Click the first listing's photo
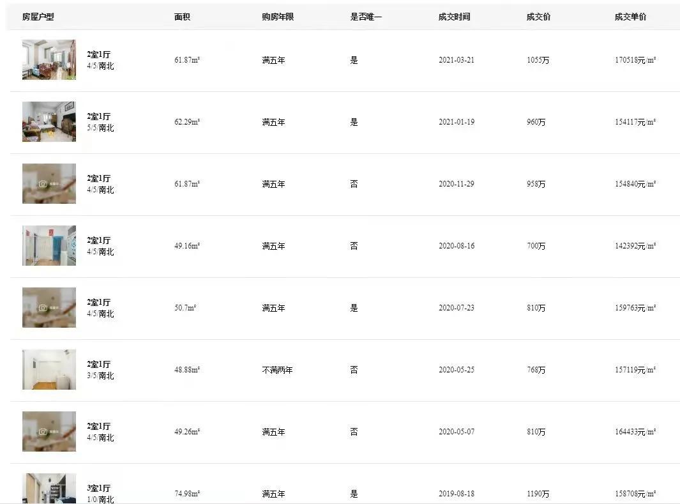Screen dimensions: 680x504 [x=49, y=60]
